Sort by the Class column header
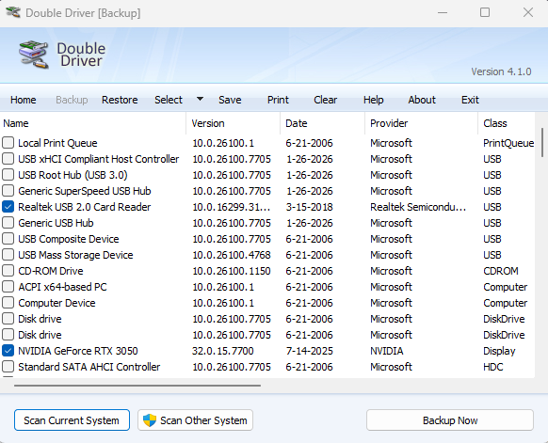The height and width of the screenshot is (443, 548). pos(506,123)
